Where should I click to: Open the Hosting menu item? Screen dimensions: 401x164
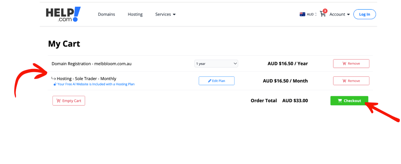tap(135, 14)
